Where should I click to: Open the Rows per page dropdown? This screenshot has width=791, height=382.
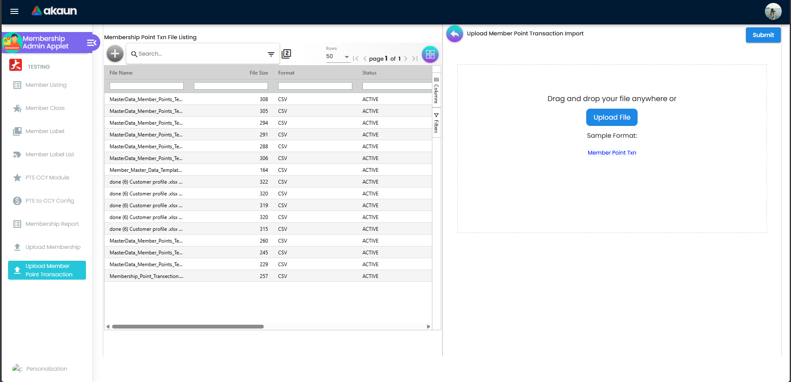[338, 56]
